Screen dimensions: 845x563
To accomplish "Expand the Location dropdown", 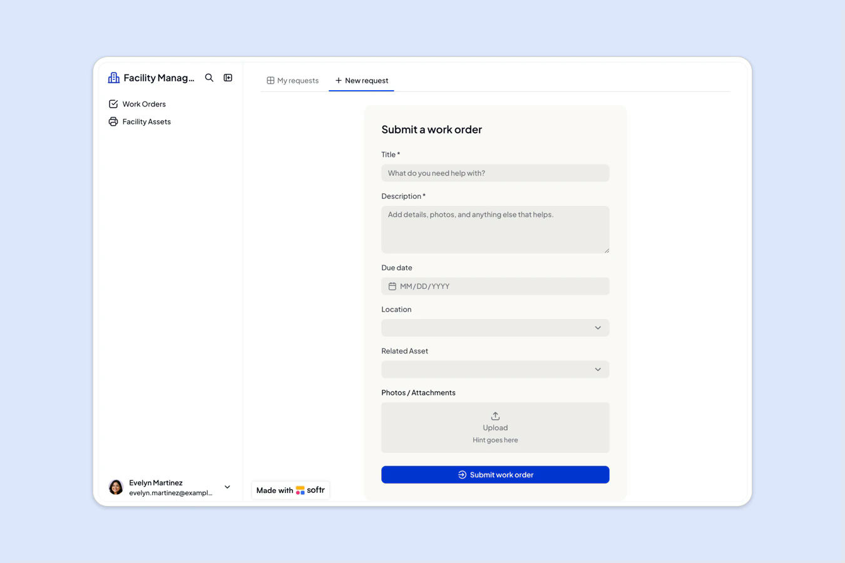I will point(495,328).
